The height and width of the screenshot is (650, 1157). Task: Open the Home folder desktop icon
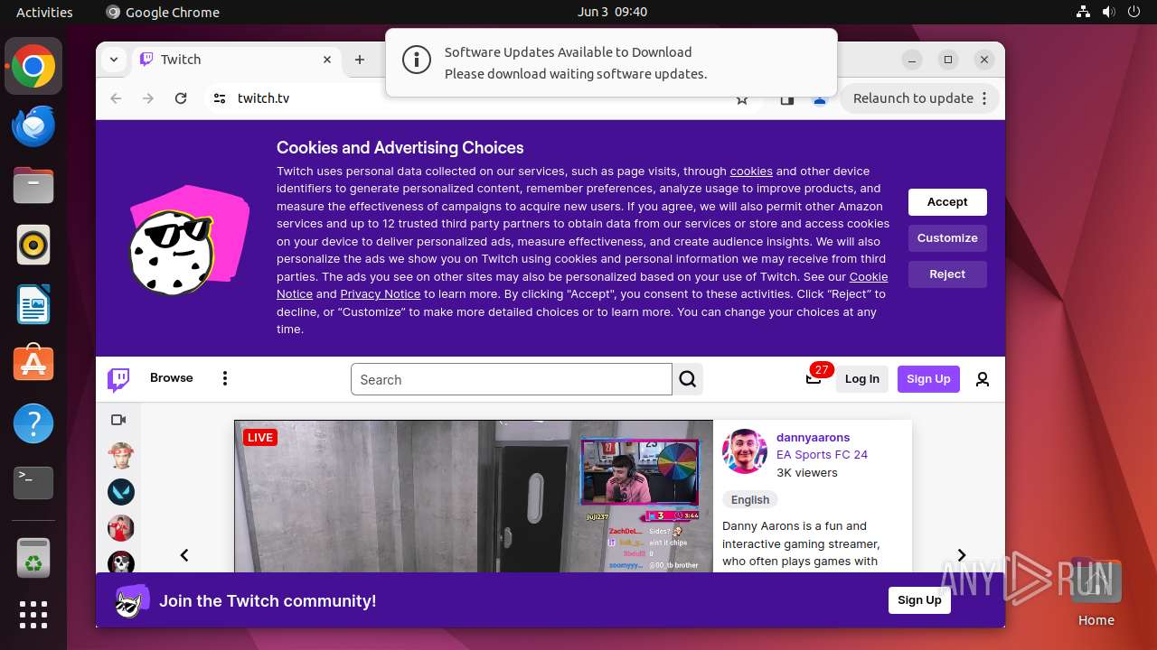point(1096,593)
